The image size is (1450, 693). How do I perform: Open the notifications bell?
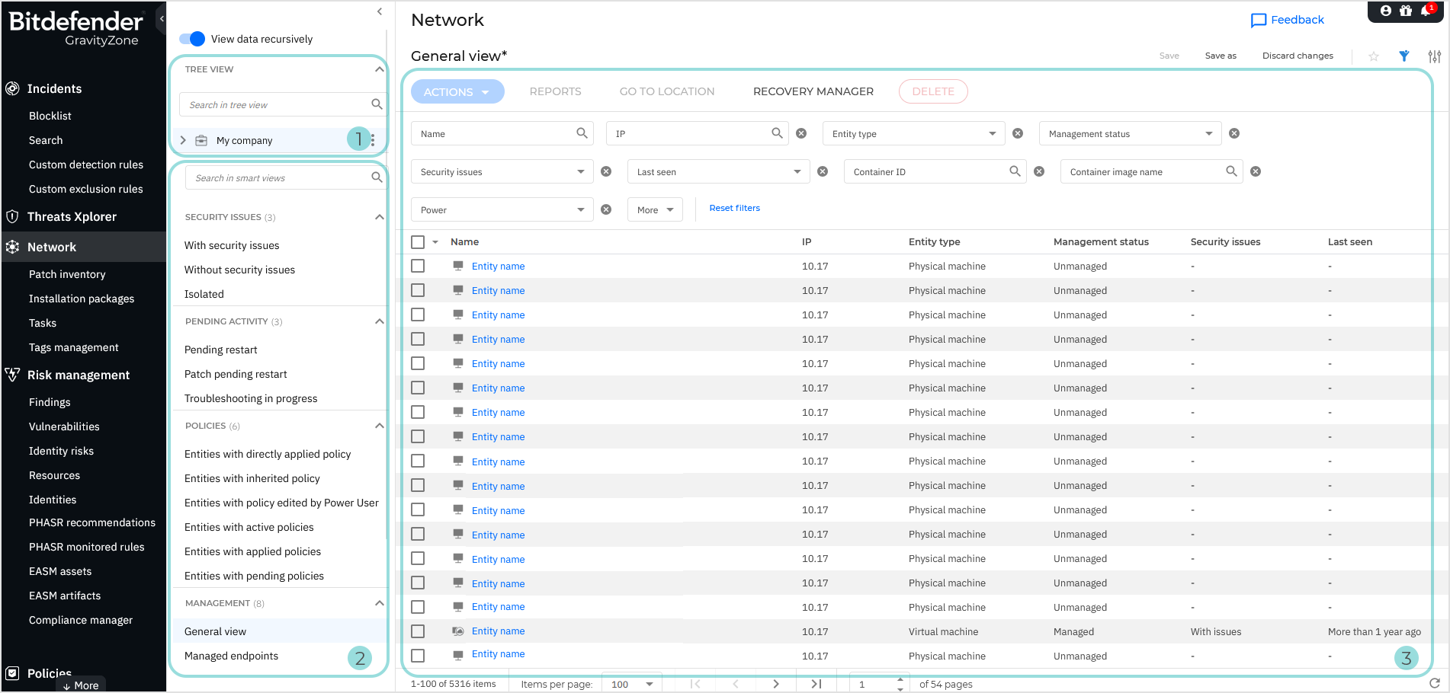click(x=1427, y=11)
